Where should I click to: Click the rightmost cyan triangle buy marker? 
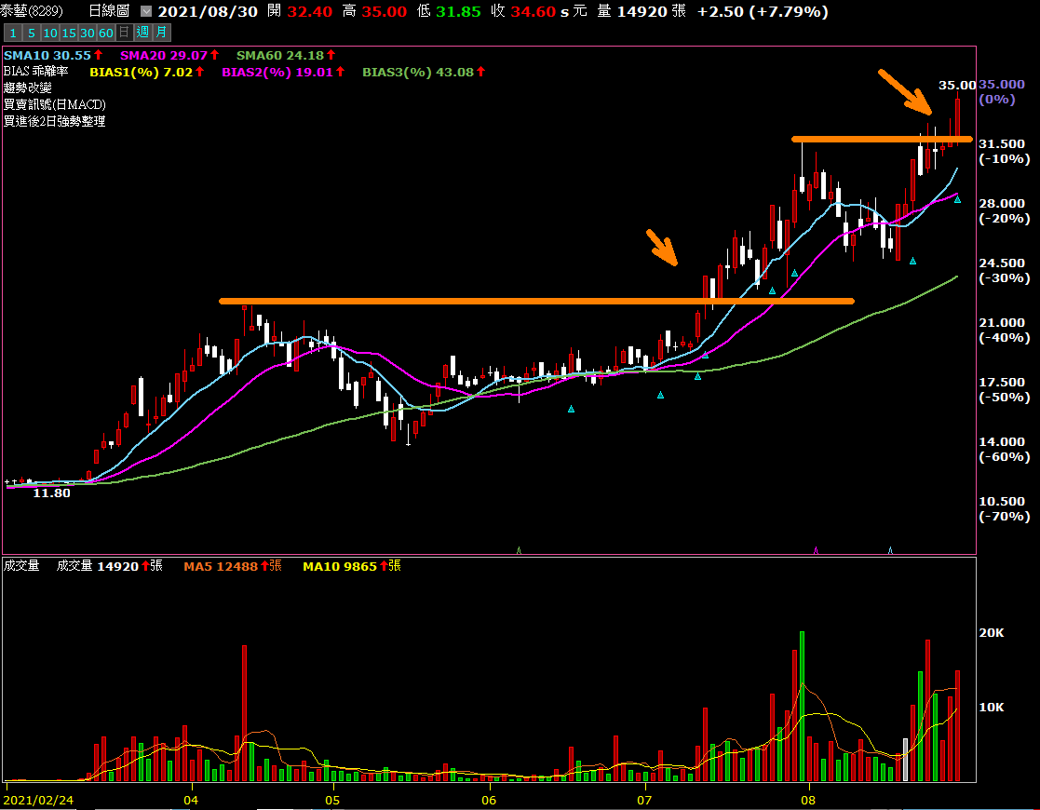pos(957,199)
